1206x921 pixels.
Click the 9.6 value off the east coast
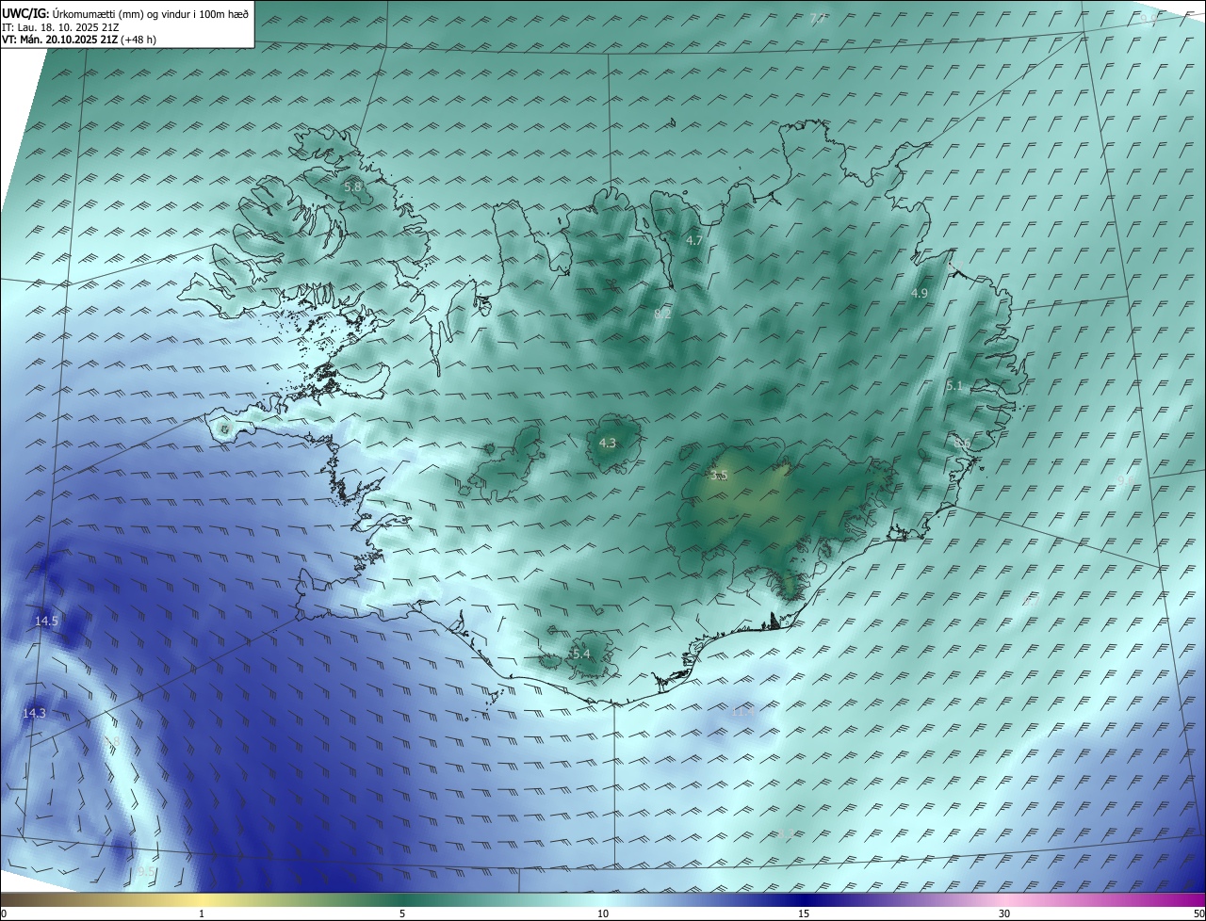tap(1126, 480)
